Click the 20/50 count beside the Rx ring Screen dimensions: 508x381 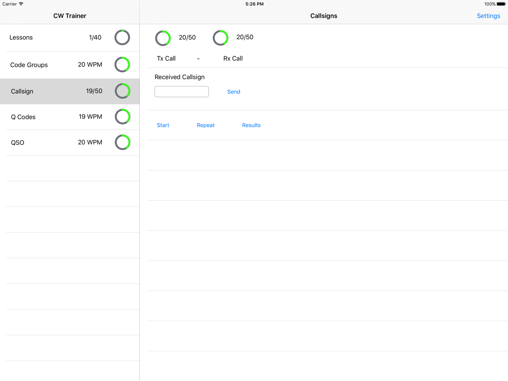pos(245,37)
